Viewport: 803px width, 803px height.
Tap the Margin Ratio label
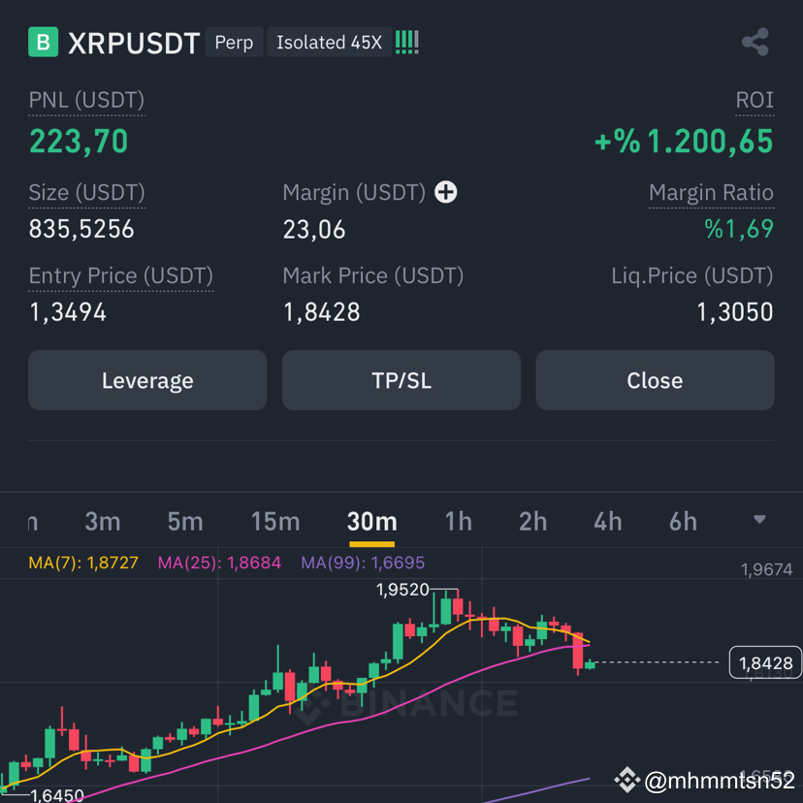coord(711,193)
